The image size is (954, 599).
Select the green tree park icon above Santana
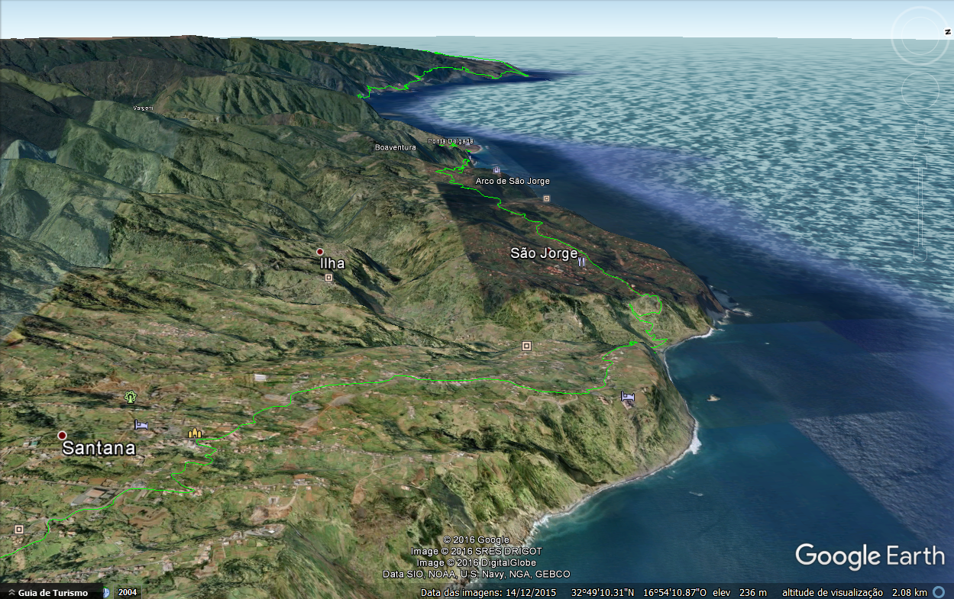pos(131,396)
